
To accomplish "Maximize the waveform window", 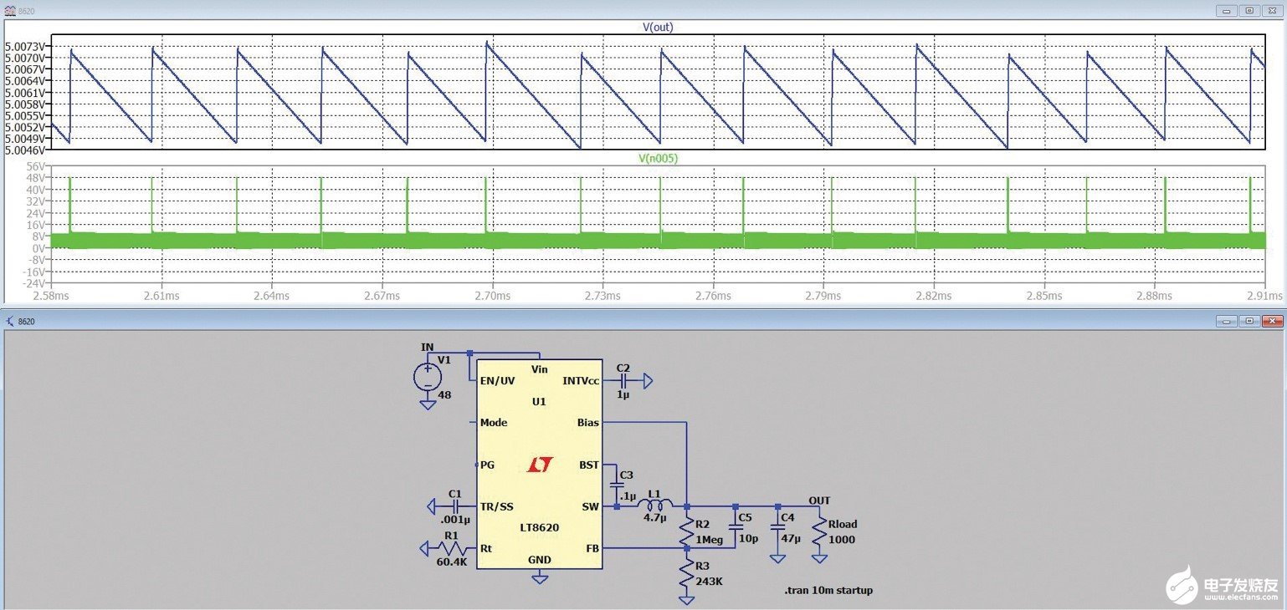I will coord(1249,10).
